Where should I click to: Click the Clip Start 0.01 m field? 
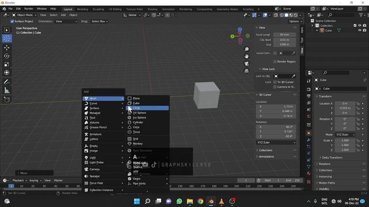[x=284, y=40]
